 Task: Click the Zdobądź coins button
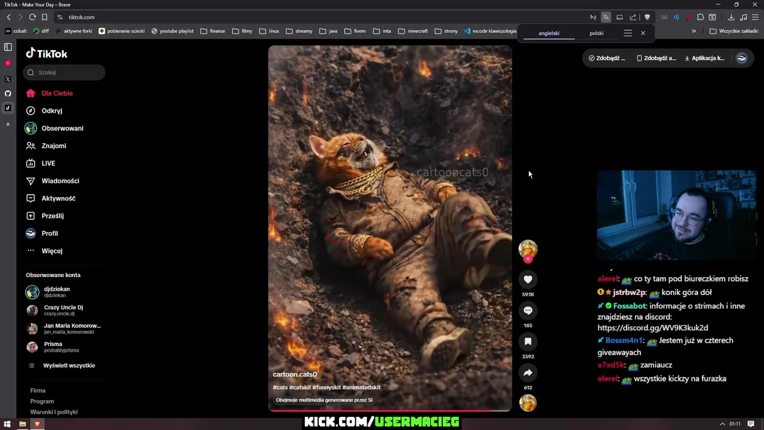(607, 58)
